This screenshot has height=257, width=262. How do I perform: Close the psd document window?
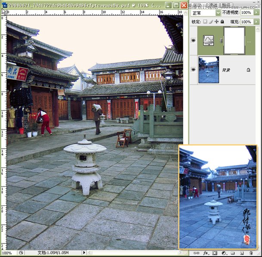[x=184, y=5]
